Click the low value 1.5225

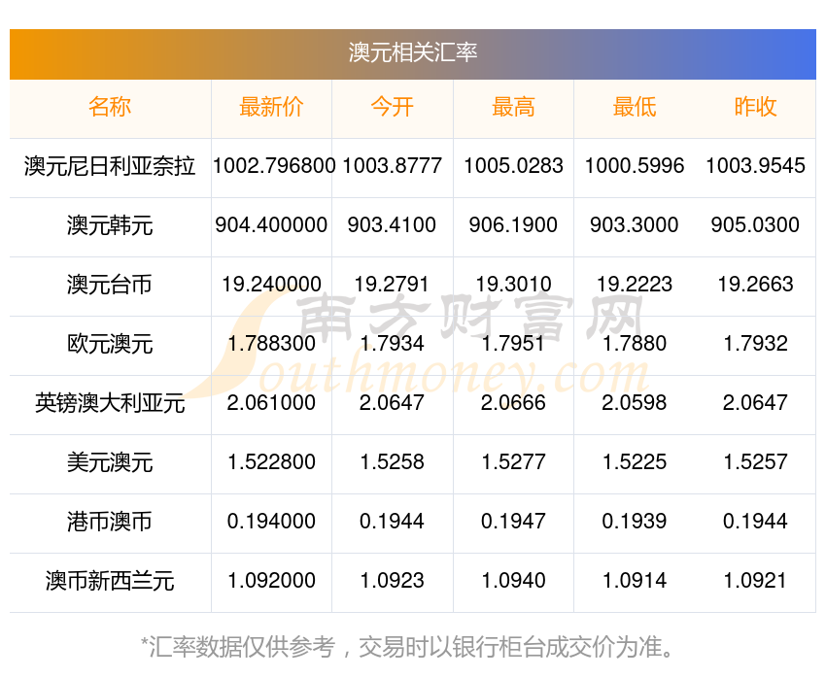coord(635,462)
